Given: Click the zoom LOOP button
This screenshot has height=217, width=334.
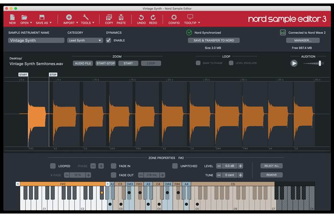Looking at the screenshot, I should tap(151, 63).
